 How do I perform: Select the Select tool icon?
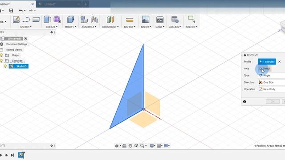pos(191,19)
